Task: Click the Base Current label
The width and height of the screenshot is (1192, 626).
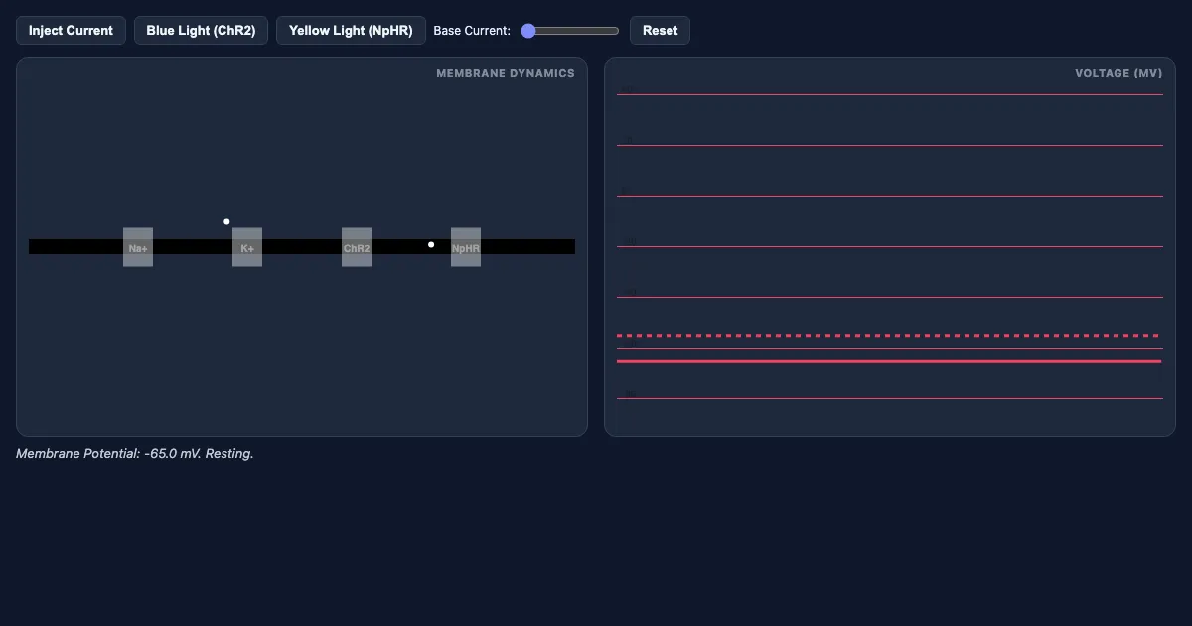Action: click(x=472, y=31)
